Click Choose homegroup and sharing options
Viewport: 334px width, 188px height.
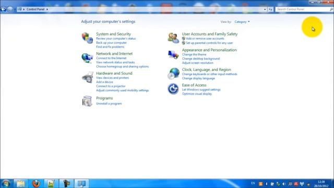pos(122,66)
